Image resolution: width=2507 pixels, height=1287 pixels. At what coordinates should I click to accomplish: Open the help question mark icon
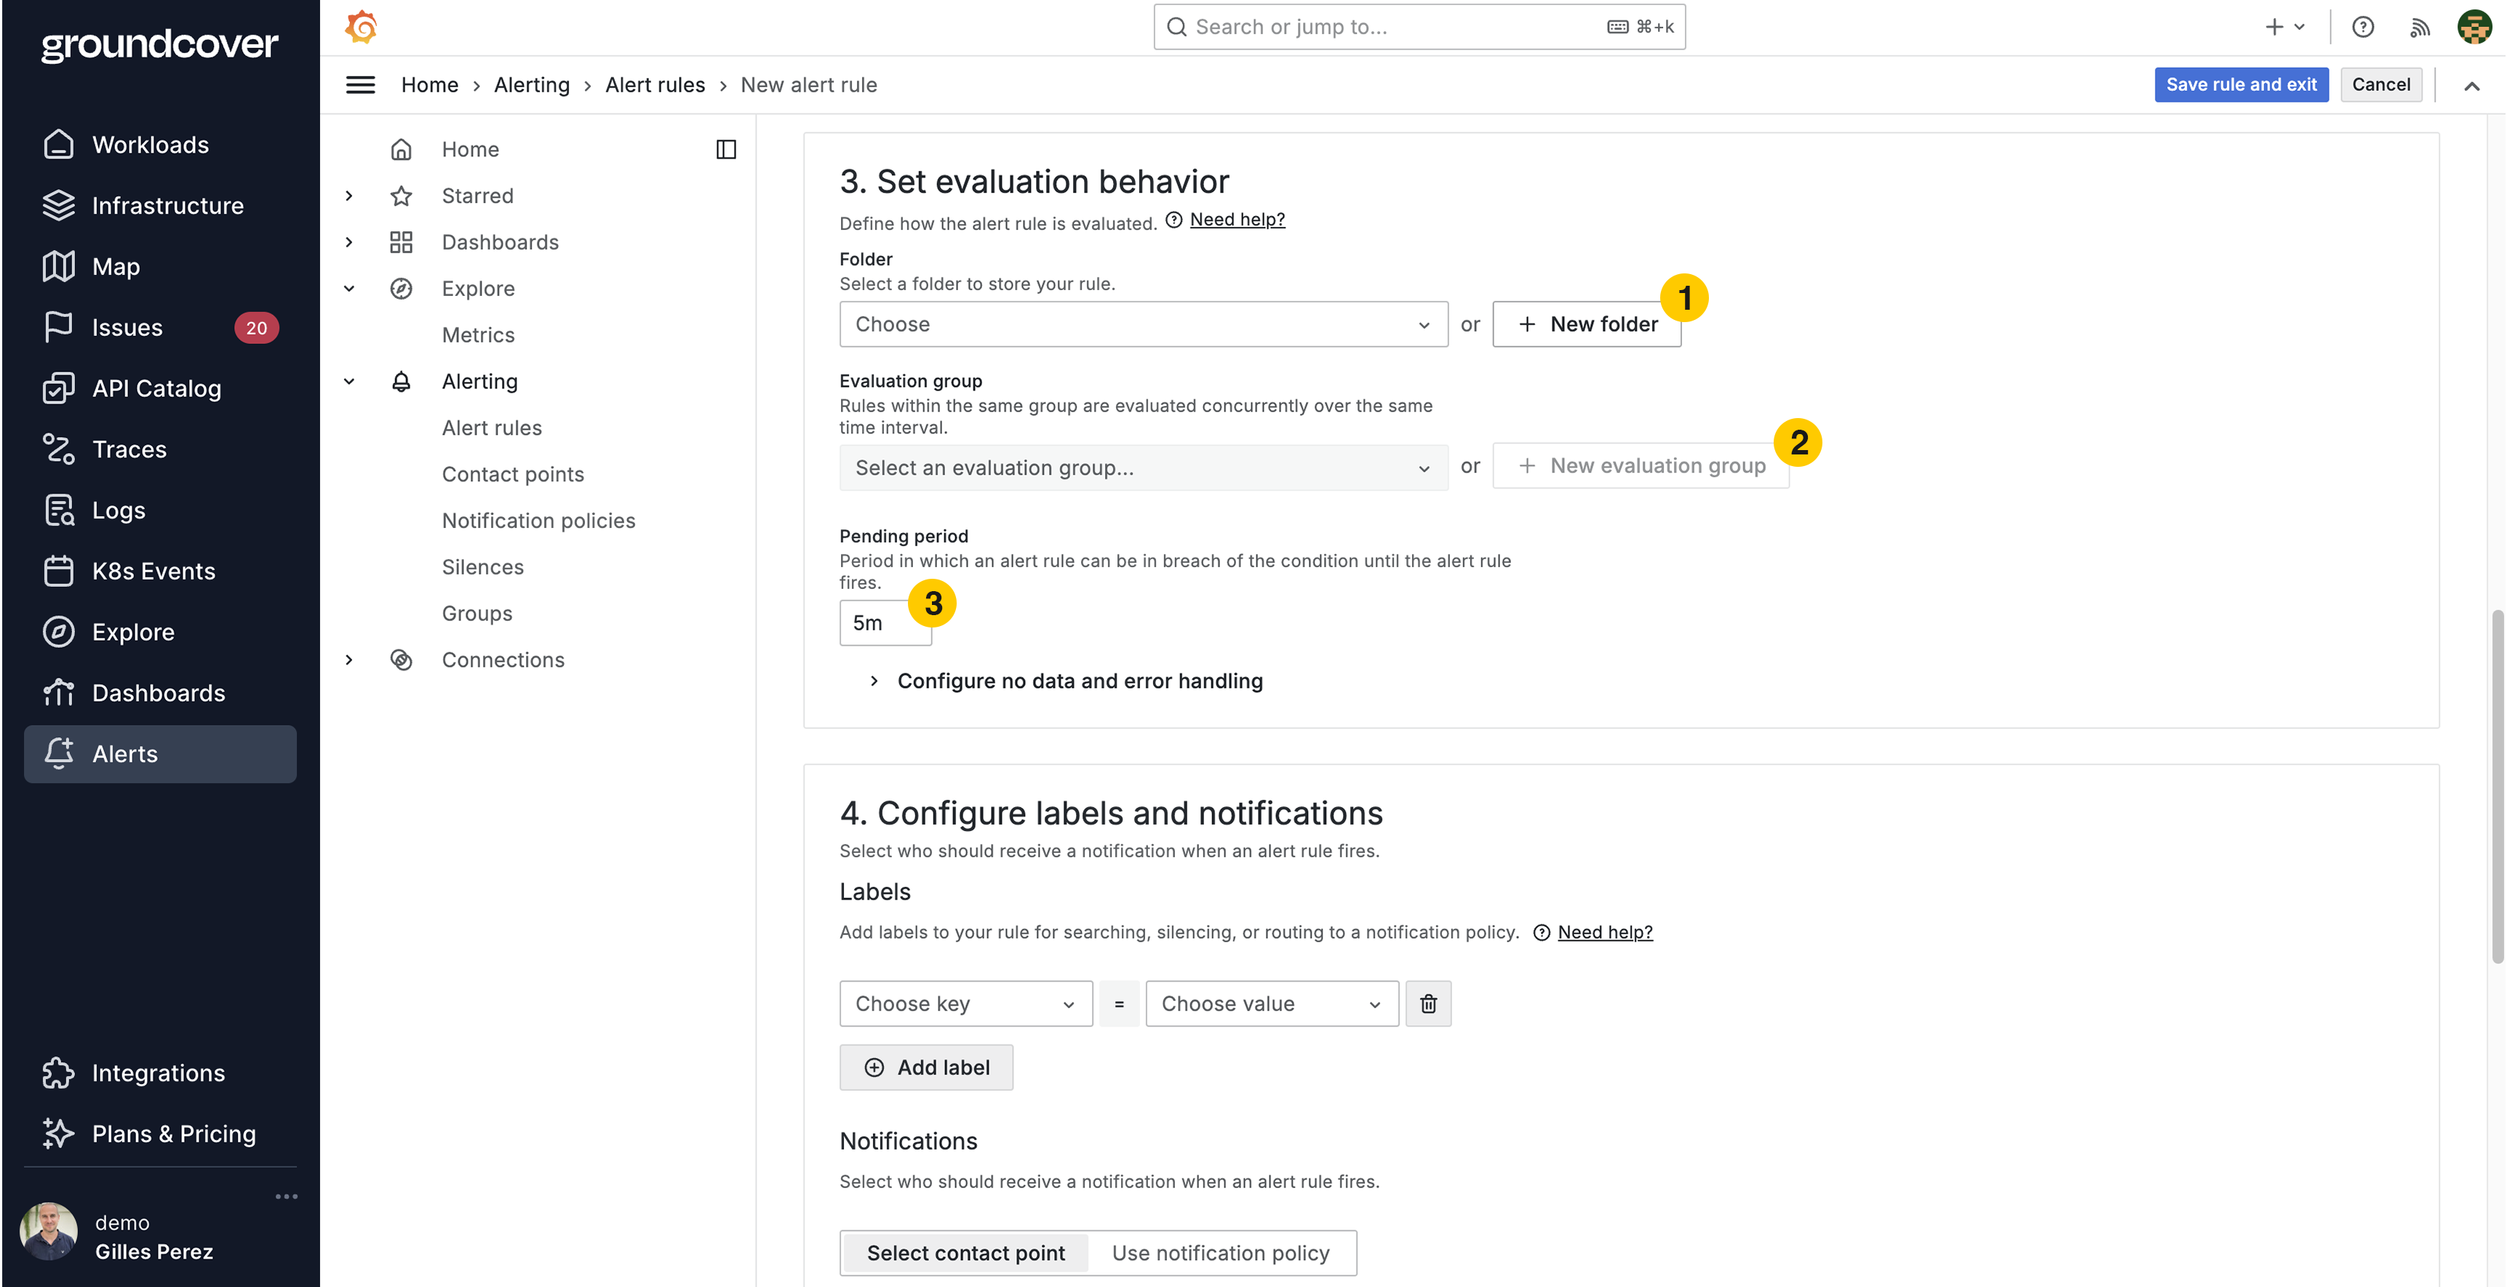(x=2363, y=26)
